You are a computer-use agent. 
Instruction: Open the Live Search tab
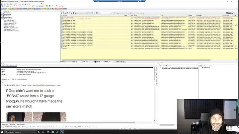click(x=43, y=9)
